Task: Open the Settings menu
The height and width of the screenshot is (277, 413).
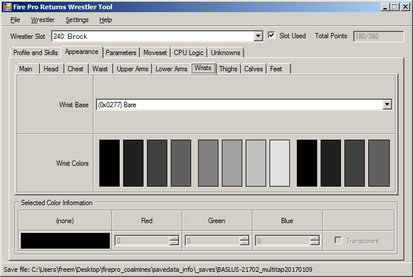Action: tap(77, 20)
